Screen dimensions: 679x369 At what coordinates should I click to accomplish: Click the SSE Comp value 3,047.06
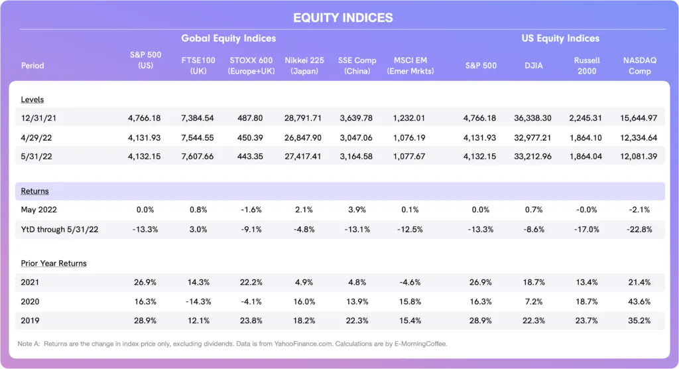356,138
